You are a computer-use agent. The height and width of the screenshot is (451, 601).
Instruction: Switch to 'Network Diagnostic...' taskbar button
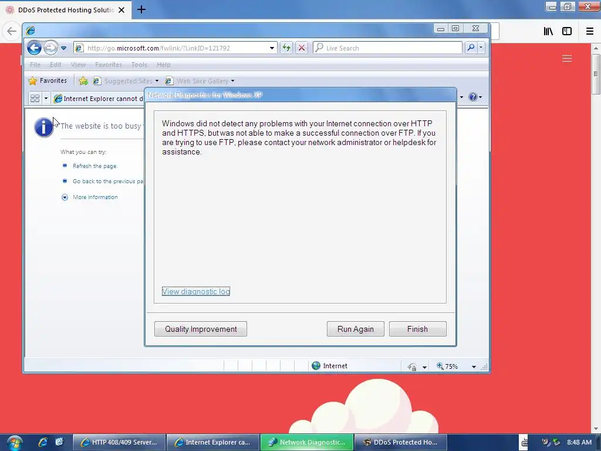click(x=307, y=442)
